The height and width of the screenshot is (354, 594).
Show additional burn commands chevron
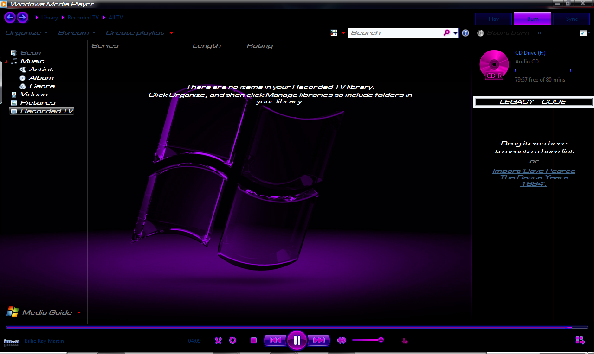pyautogui.click(x=539, y=33)
